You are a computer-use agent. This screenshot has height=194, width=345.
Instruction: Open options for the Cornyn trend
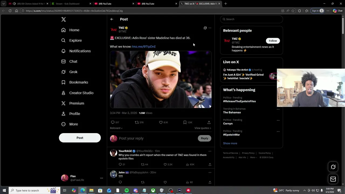278,120
